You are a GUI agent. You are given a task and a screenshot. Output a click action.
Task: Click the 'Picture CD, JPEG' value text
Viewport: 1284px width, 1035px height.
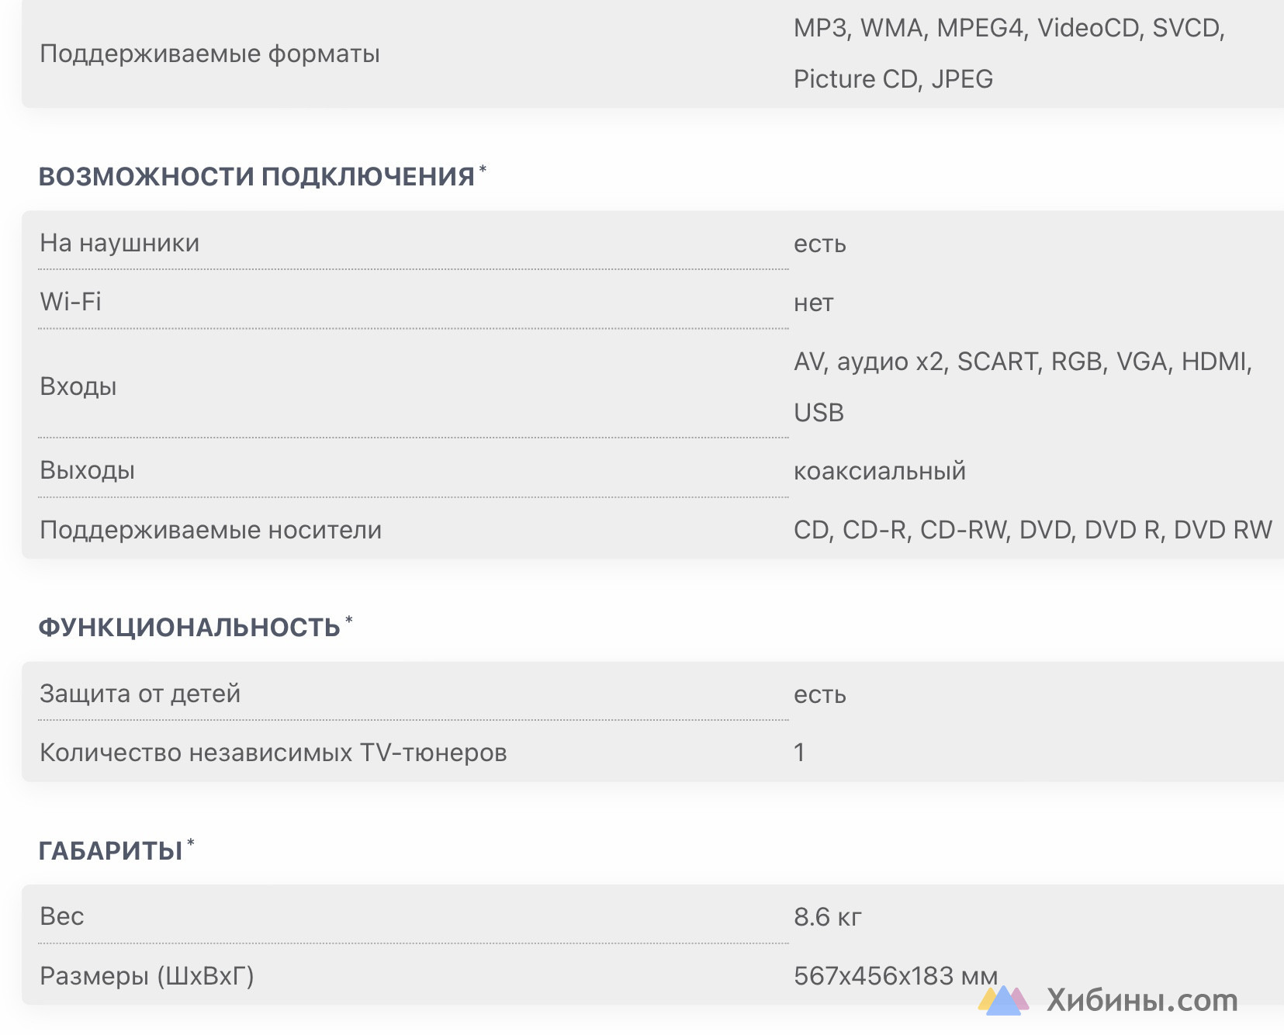click(893, 79)
